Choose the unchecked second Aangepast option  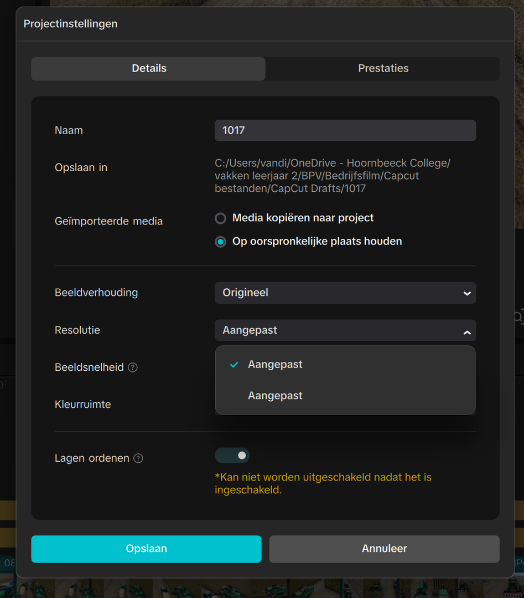275,396
